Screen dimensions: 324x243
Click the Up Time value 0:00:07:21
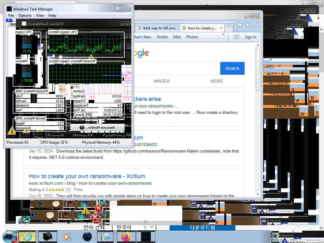tap(113, 110)
